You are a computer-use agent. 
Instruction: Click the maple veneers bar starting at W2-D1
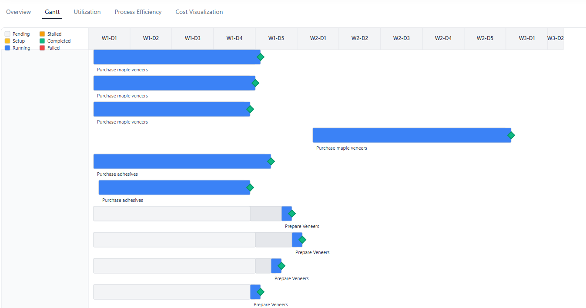click(x=411, y=135)
